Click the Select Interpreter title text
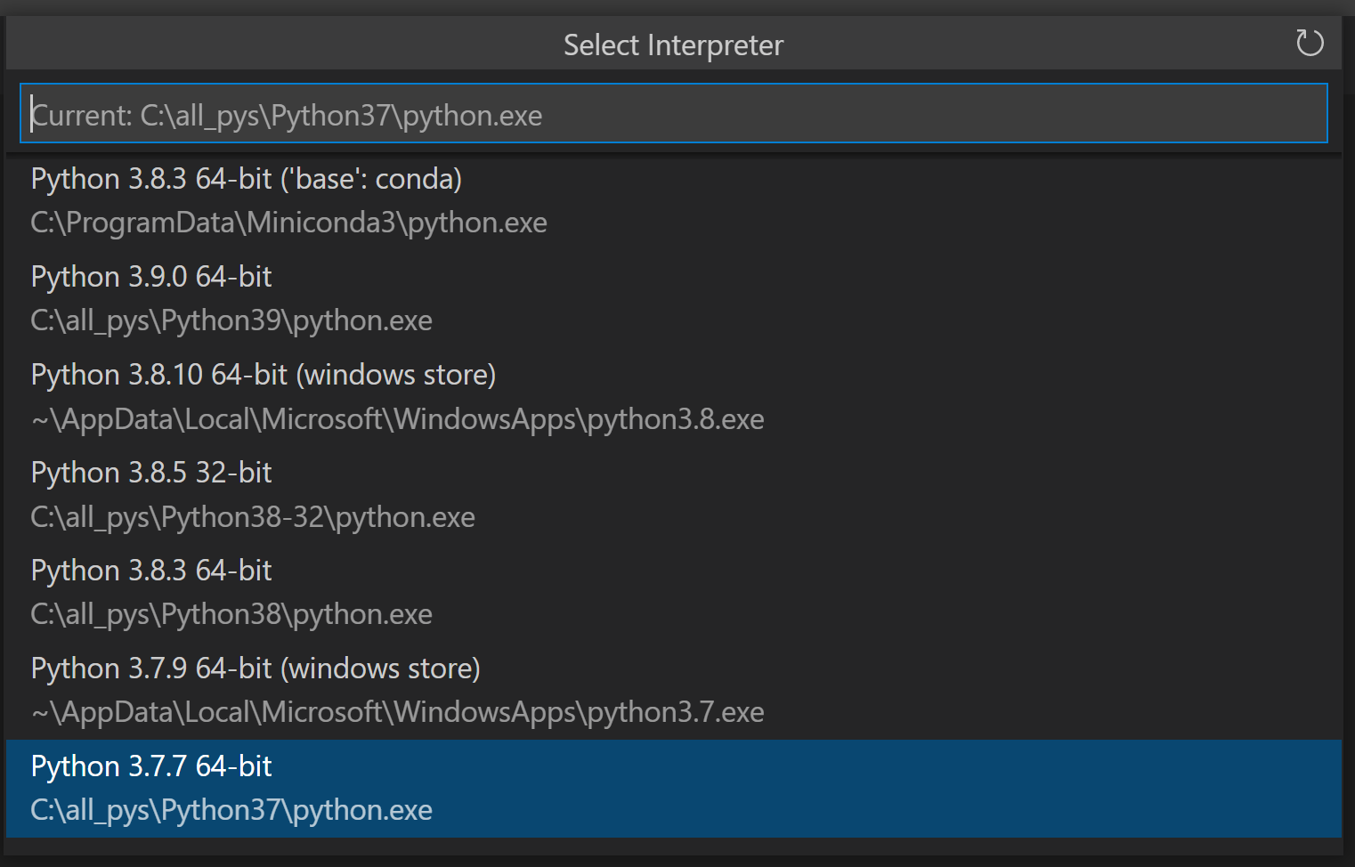 pos(674,45)
